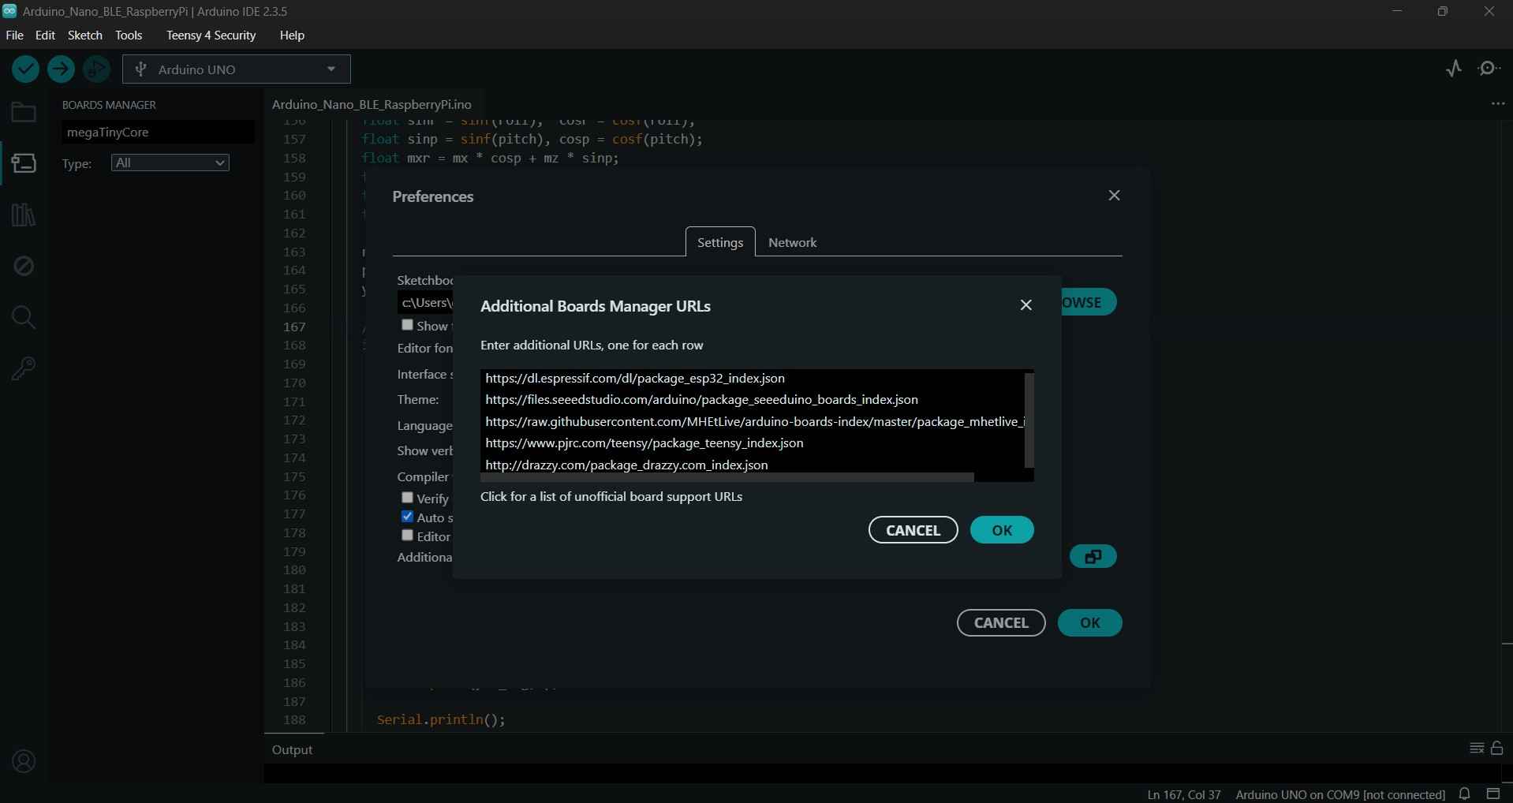Click the URL list horizontal scrollbar
Screen dimensions: 1513x803
click(x=727, y=477)
